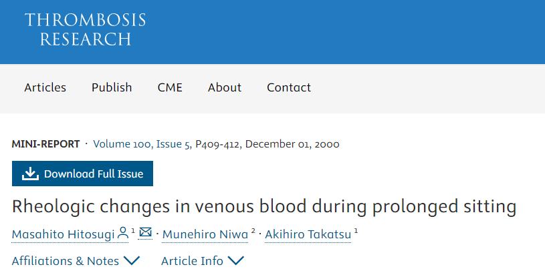Click the Thrombosis Research journal logo
Image resolution: width=545 pixels, height=271 pixels.
click(x=85, y=30)
